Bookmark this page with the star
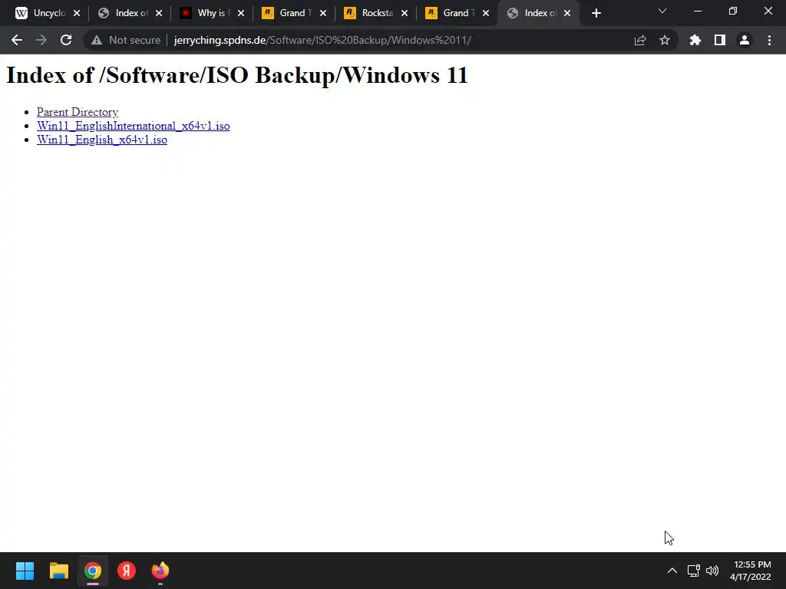Screen dimensions: 786x589 coord(665,40)
